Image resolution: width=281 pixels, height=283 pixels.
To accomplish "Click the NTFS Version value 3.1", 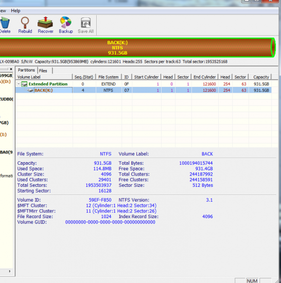I will (x=209, y=200).
